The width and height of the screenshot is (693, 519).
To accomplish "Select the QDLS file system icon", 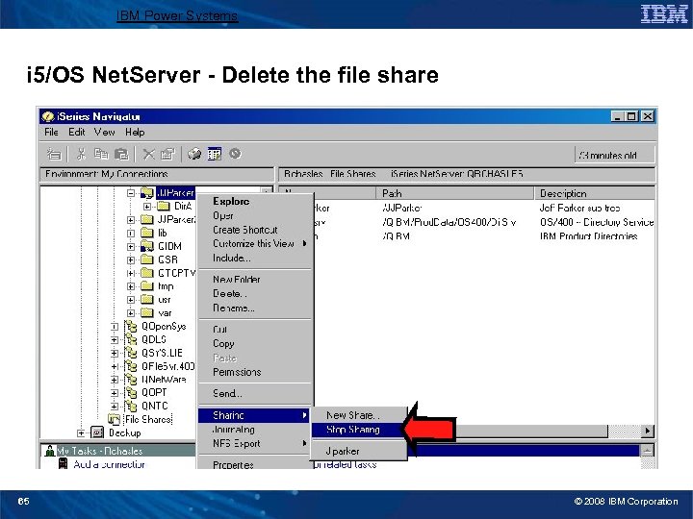I will tap(130, 340).
